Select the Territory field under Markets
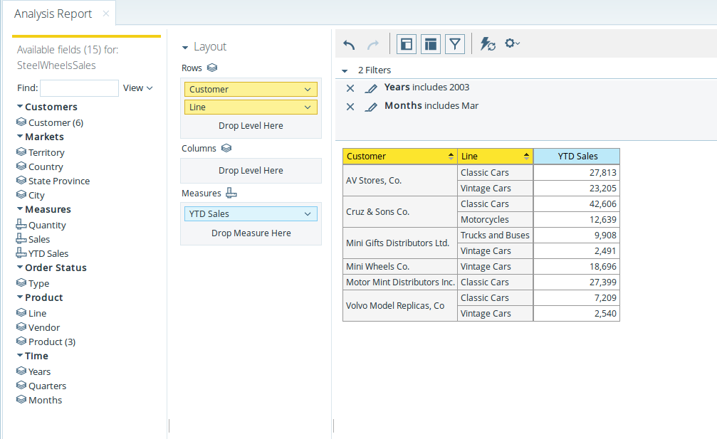Viewport: 717px width, 439px height. tap(46, 152)
